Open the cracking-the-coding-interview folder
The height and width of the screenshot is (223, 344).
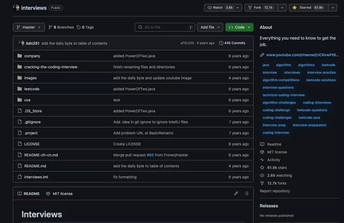51,67
